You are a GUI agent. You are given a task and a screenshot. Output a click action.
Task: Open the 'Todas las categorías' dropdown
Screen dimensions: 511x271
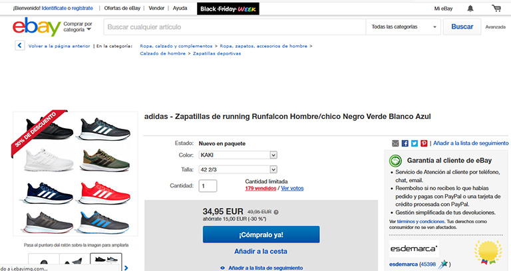tap(404, 27)
